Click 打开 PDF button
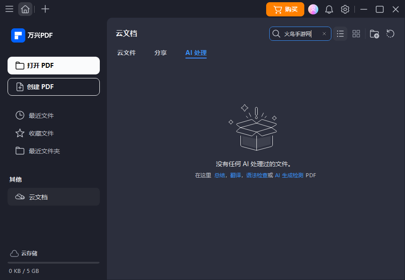The image size is (405, 280). point(54,66)
